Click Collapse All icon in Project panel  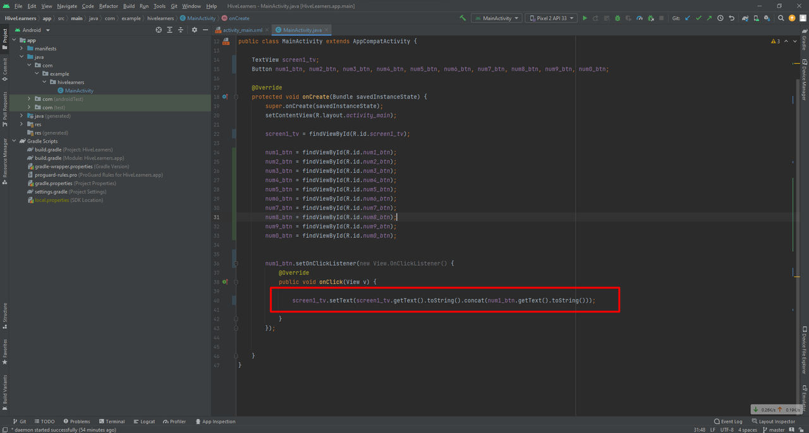[x=181, y=30]
